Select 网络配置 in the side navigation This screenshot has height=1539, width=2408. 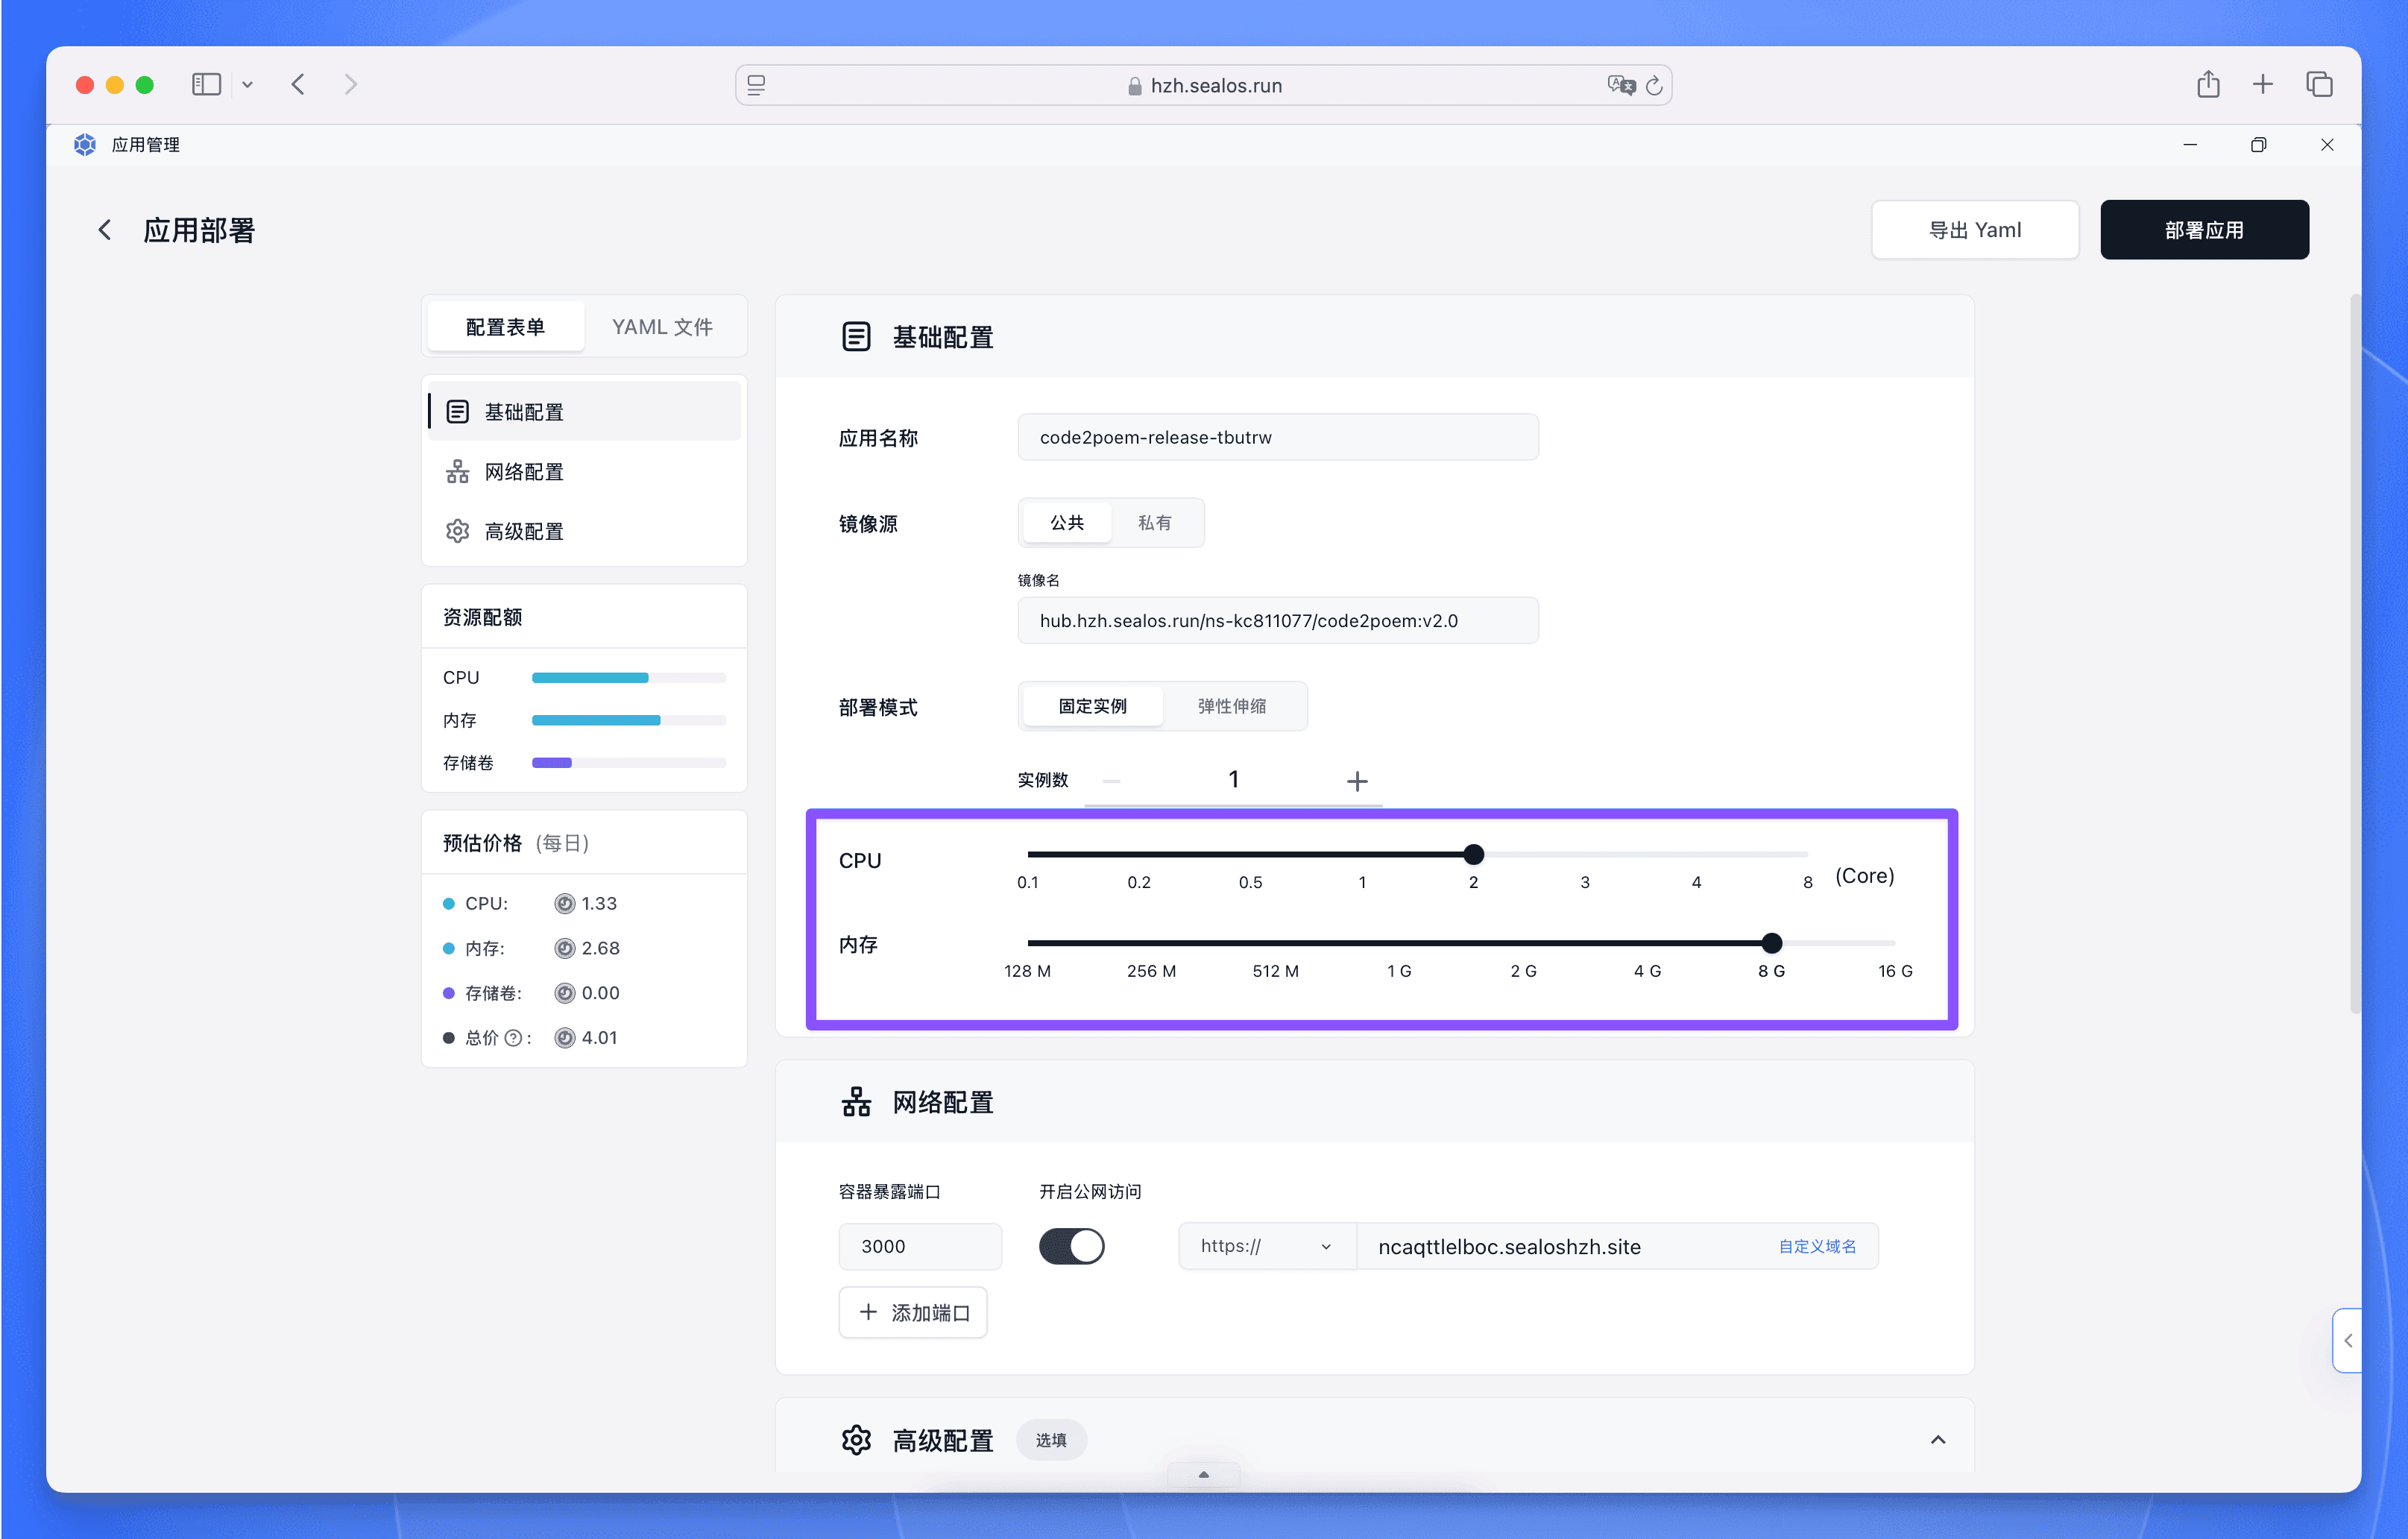(x=584, y=471)
